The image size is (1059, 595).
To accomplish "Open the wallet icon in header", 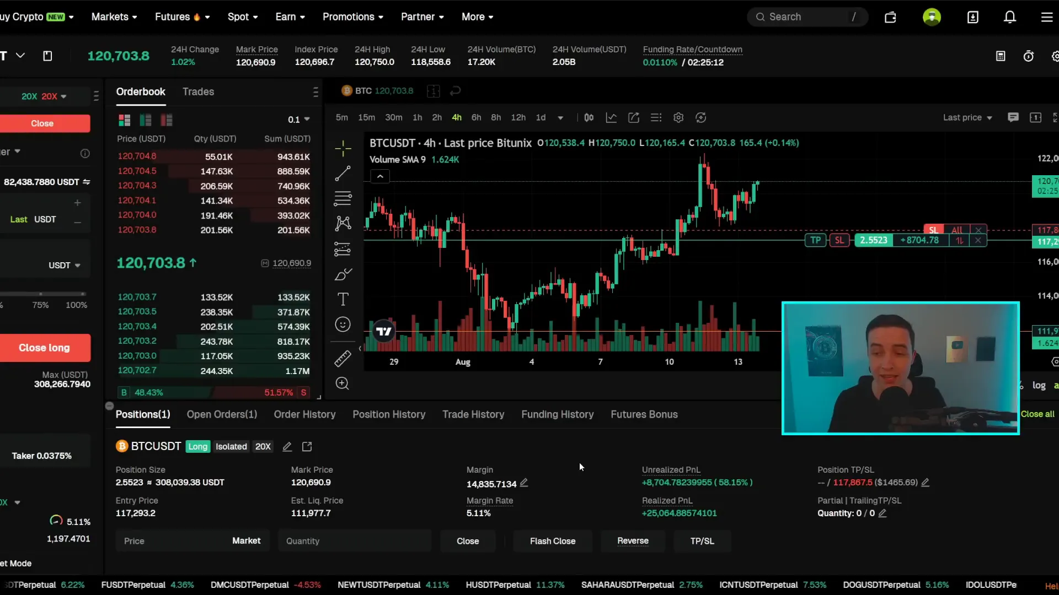I will pyautogui.click(x=890, y=17).
